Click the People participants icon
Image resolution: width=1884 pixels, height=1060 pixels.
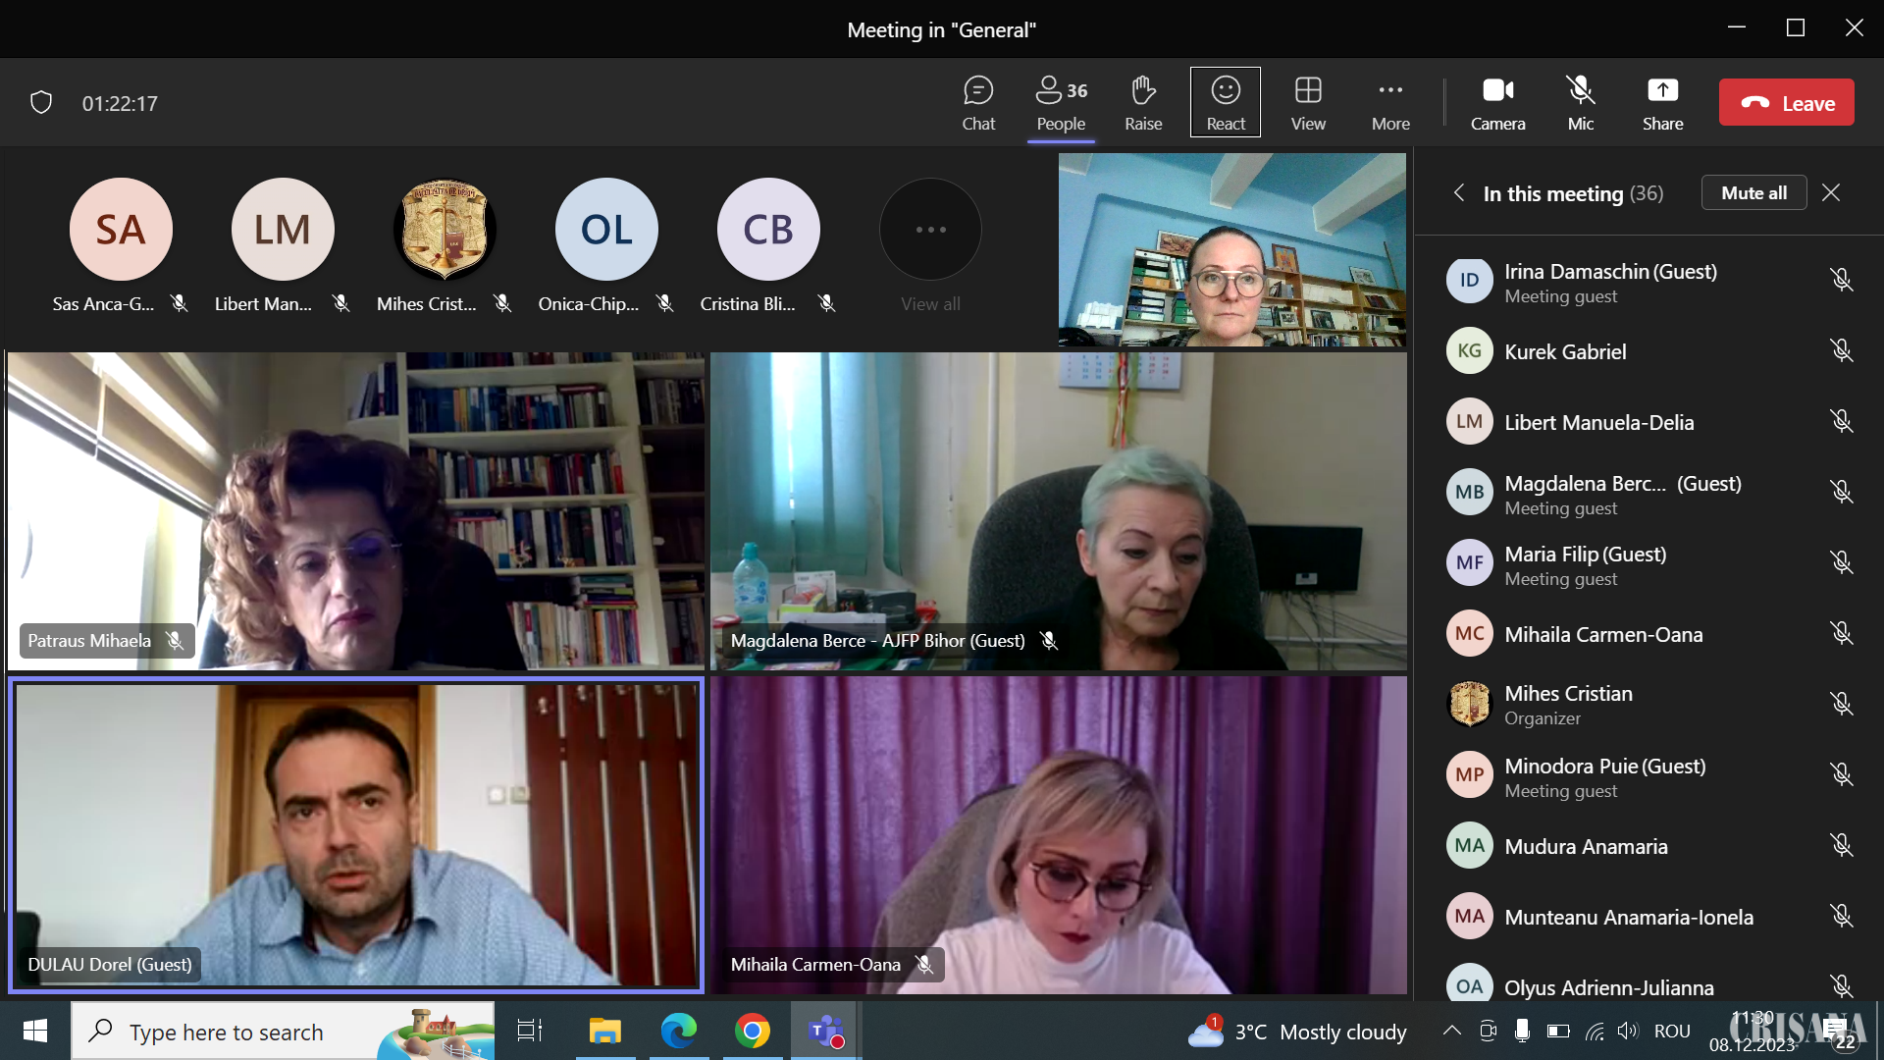click(x=1060, y=102)
